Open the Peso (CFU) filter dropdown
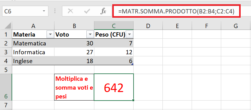The width and height of the screenshot is (251, 110). (x=130, y=34)
